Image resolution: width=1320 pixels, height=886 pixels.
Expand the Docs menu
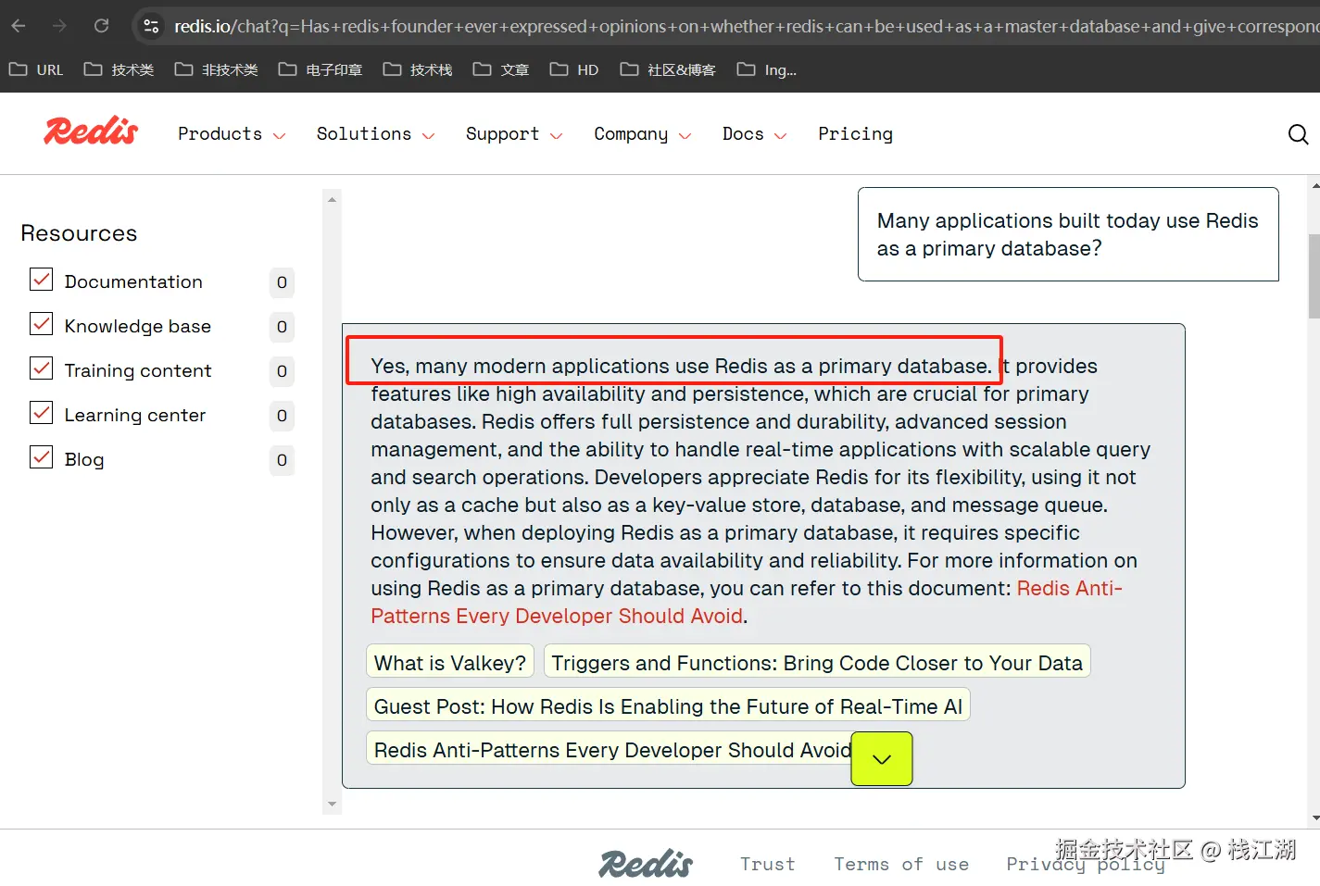tap(754, 134)
